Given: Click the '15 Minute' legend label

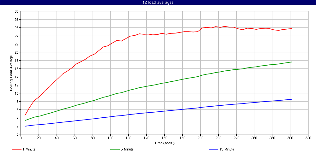Looking at the screenshot, I should point(227,149).
